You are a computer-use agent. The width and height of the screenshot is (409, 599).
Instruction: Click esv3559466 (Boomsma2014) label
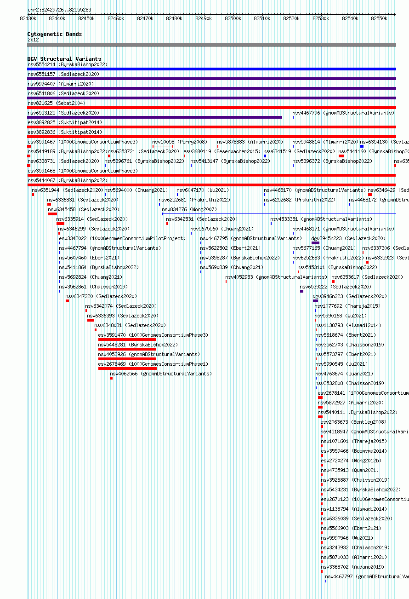click(354, 451)
